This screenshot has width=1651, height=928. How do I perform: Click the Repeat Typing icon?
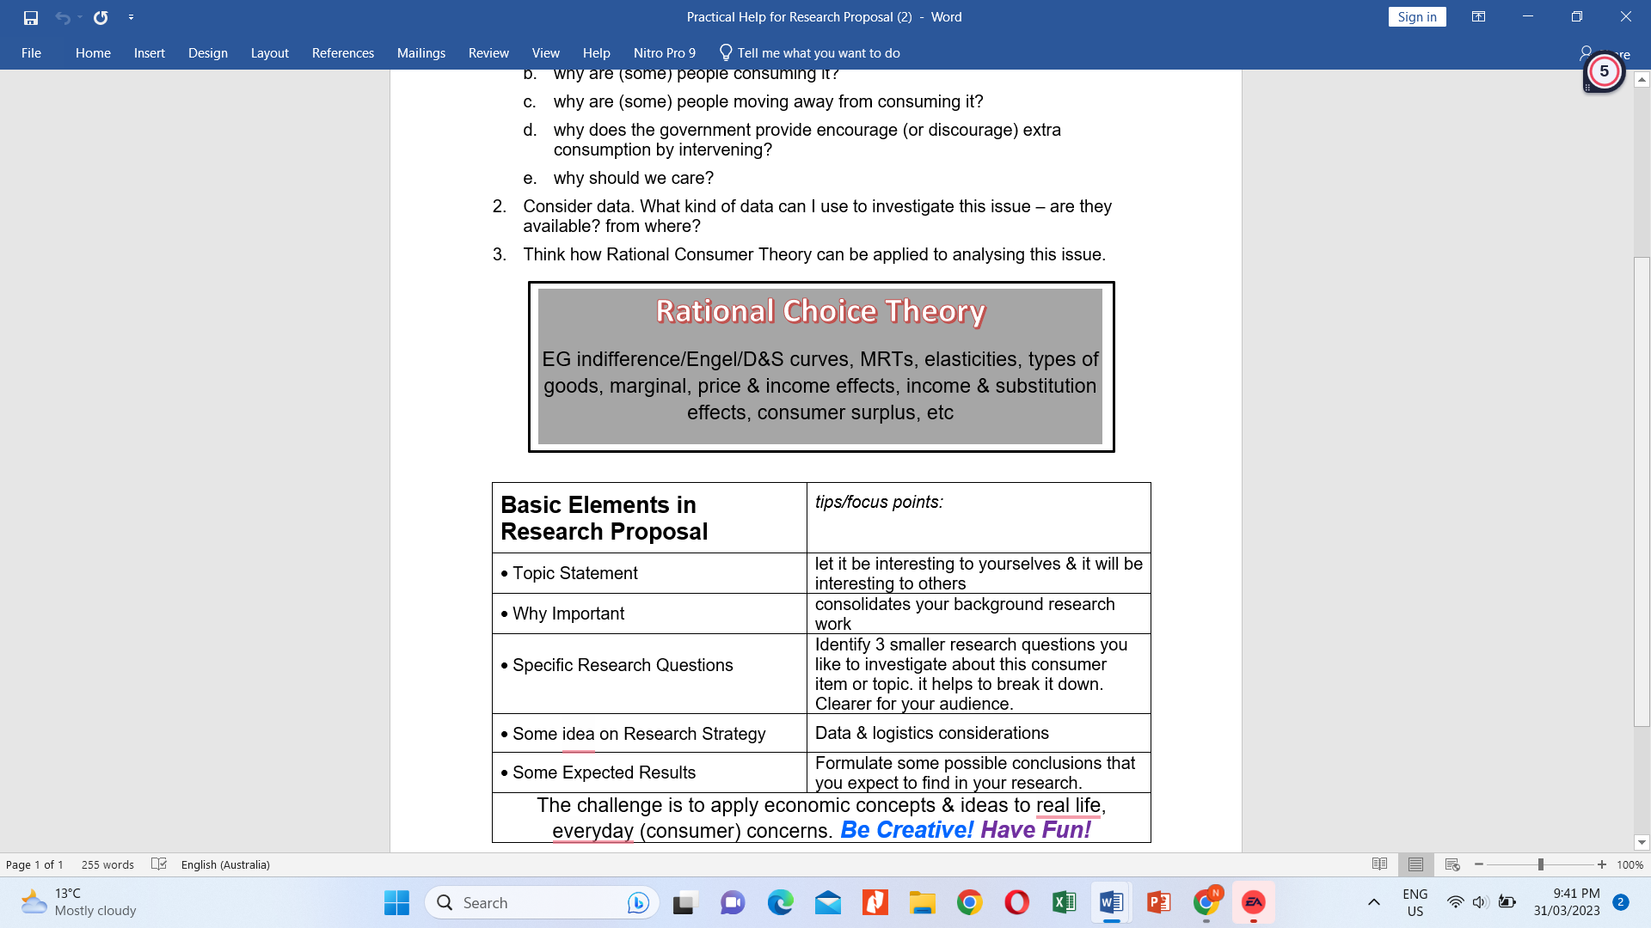[x=101, y=17]
